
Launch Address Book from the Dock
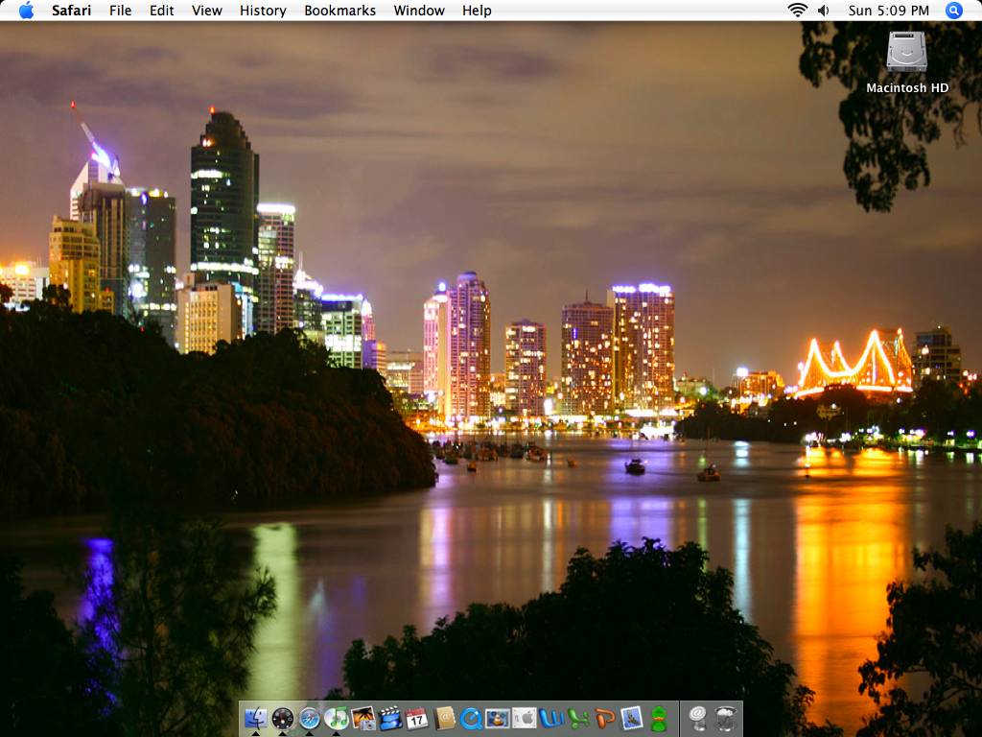tap(444, 718)
